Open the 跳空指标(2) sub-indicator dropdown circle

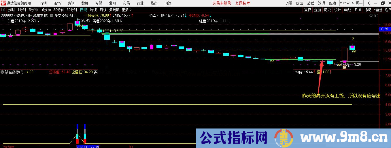pos(3,72)
